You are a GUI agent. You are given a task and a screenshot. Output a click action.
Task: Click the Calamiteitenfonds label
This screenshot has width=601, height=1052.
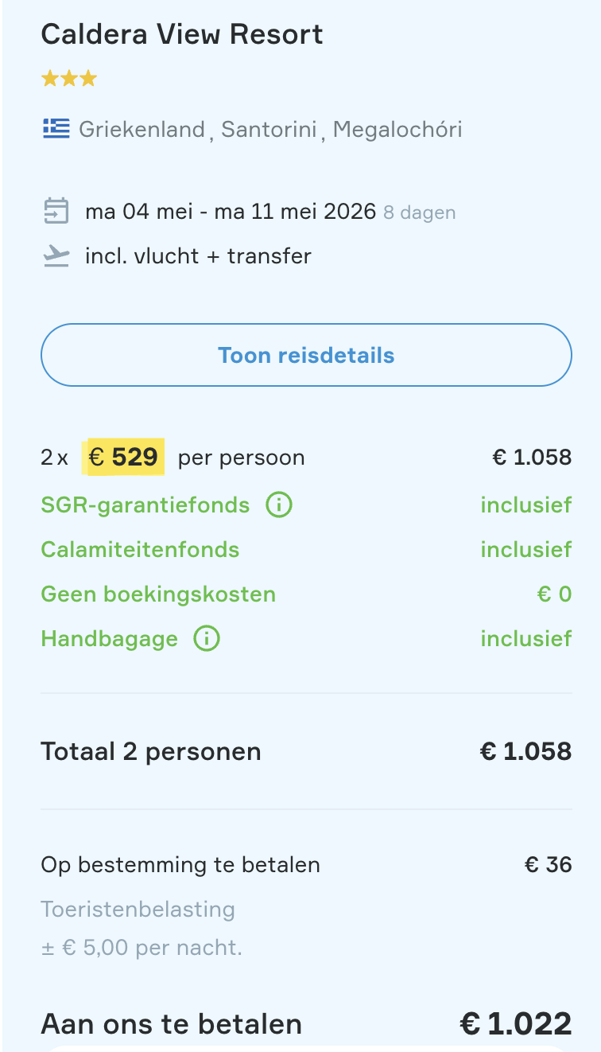point(140,549)
